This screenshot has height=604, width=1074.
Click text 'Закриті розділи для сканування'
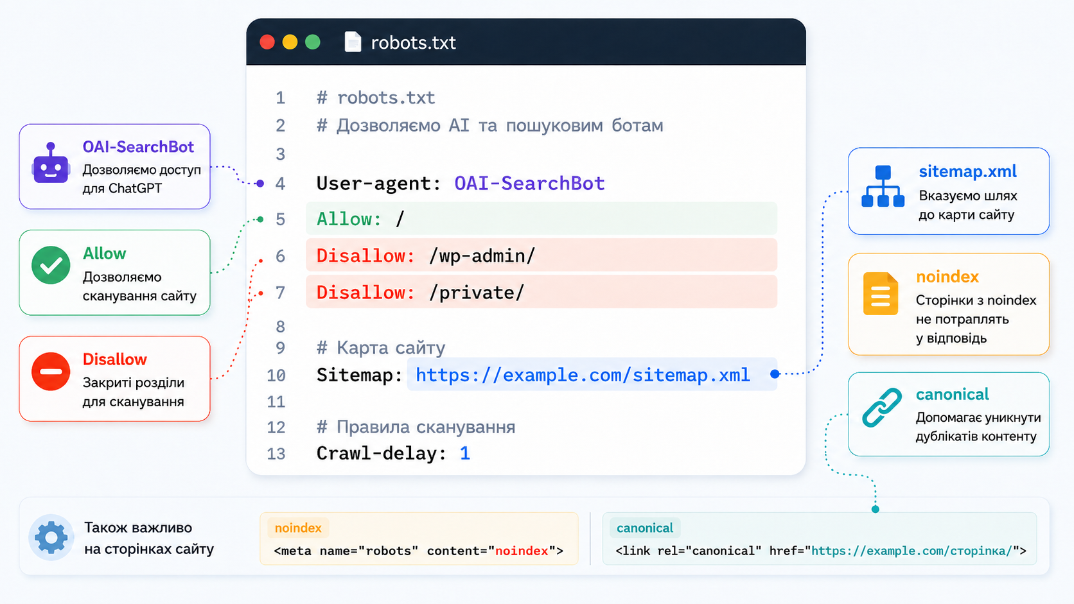pos(134,392)
